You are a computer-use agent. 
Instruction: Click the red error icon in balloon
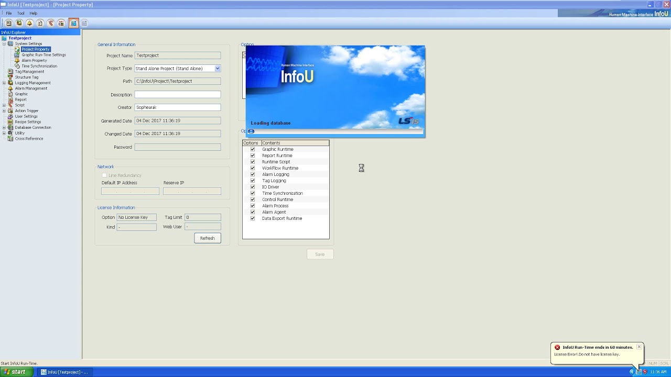(557, 347)
